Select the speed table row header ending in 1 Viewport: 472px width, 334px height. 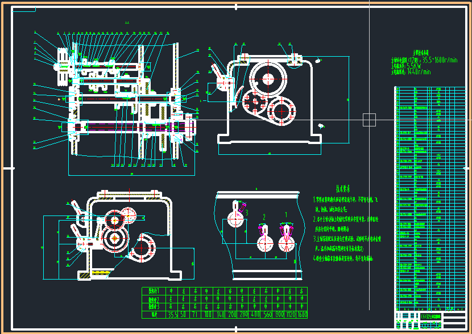click(x=154, y=291)
